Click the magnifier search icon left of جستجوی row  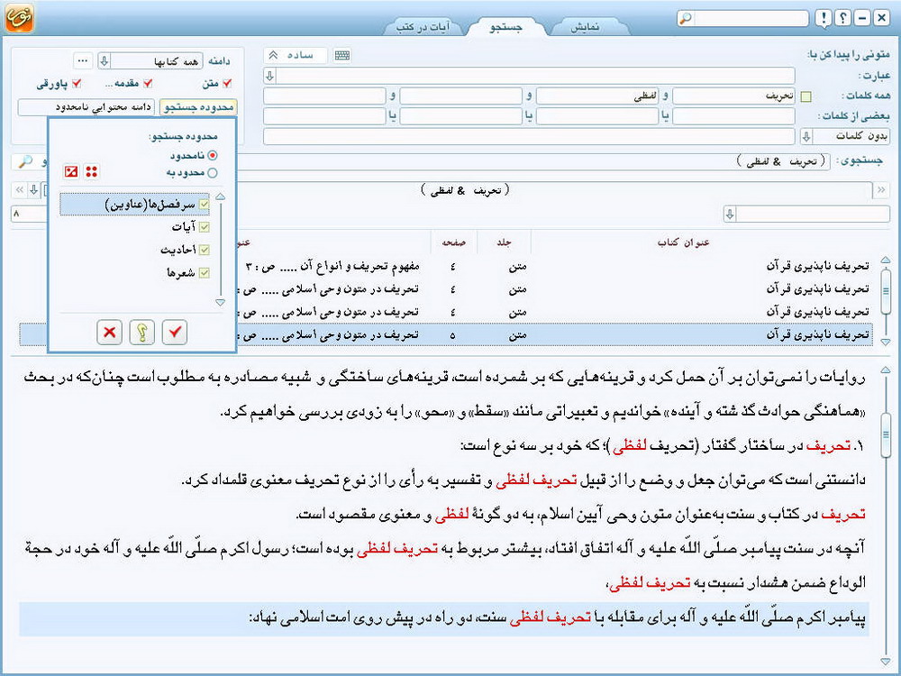pyautogui.click(x=25, y=161)
